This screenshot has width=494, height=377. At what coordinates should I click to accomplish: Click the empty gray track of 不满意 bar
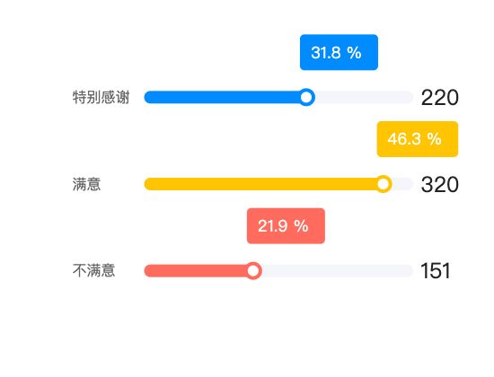point(337,270)
